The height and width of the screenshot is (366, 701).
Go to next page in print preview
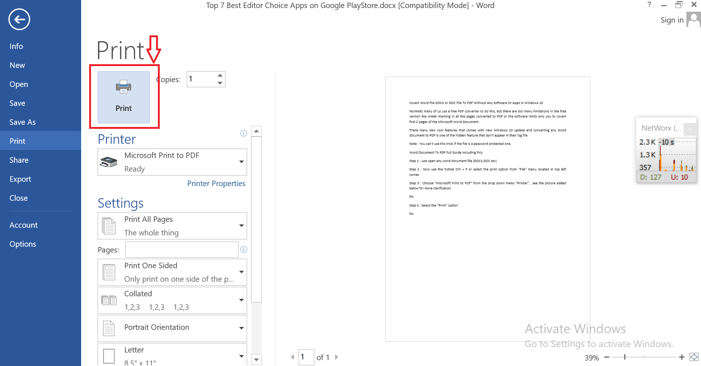tap(337, 357)
